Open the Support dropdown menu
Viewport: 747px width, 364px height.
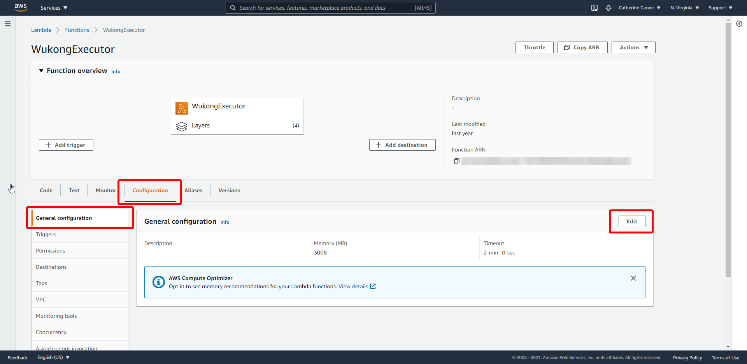(721, 8)
